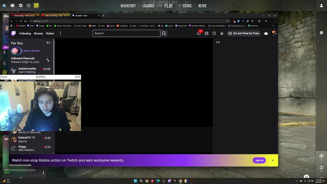Open Gingy channel in sidebar

point(31,148)
